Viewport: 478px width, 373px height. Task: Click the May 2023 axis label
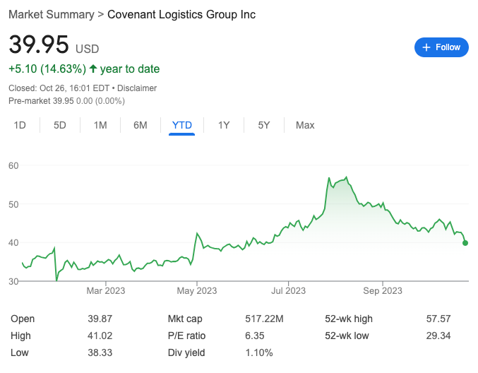[196, 290]
